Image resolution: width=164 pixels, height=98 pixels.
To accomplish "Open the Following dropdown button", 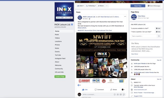I will pyautogui.click(x=91, y=6).
